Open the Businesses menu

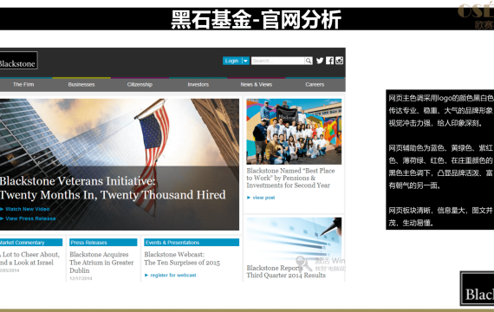81,84
